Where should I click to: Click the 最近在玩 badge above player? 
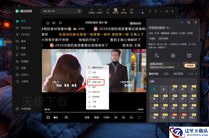pos(136,23)
